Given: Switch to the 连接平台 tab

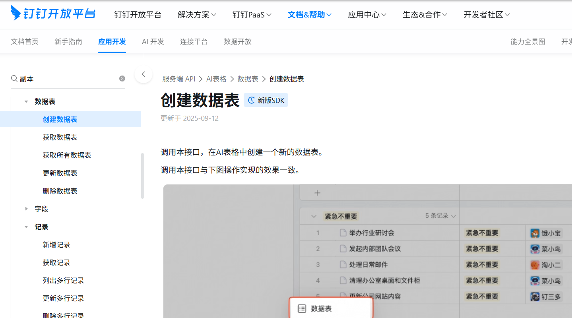Looking at the screenshot, I should 194,42.
